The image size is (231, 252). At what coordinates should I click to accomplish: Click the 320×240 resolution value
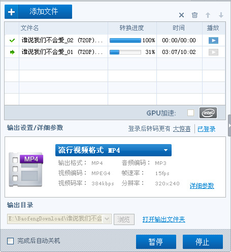[x=167, y=183]
